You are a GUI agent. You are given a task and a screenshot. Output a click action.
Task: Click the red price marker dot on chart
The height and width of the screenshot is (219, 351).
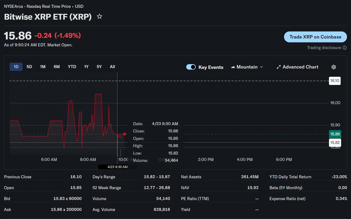pos(124,134)
